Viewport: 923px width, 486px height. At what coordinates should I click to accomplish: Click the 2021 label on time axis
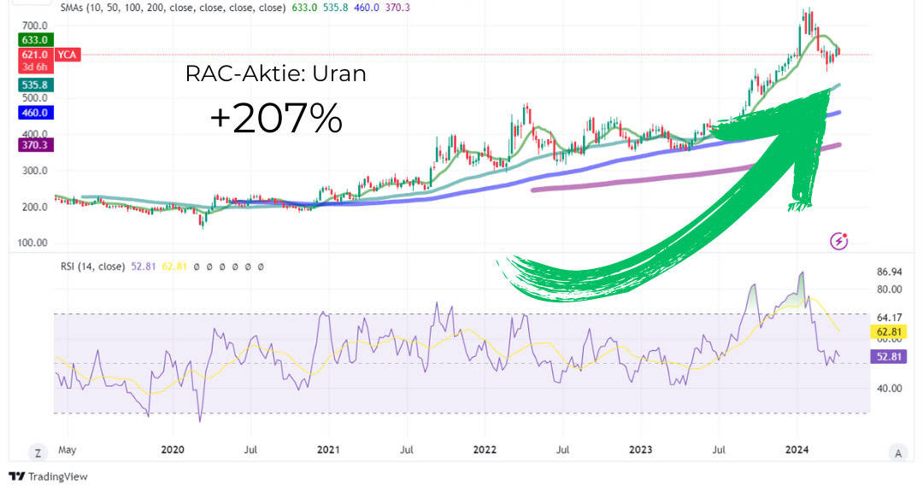(x=329, y=449)
